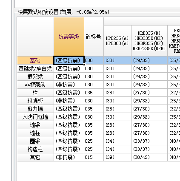Click 非框架梁 (非抗震) cell
The image size is (180, 181).
(69, 85)
